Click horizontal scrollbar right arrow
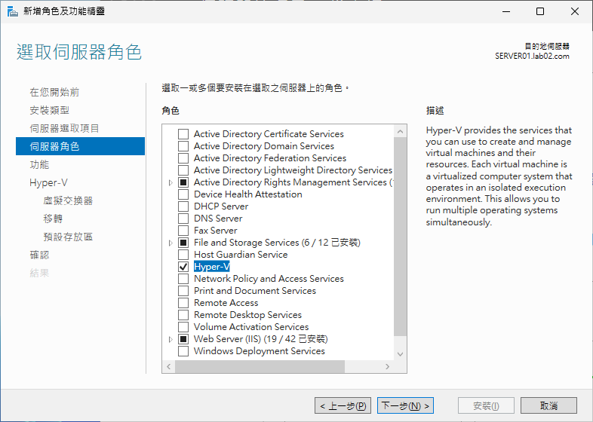The height and width of the screenshot is (422, 593). [387, 366]
